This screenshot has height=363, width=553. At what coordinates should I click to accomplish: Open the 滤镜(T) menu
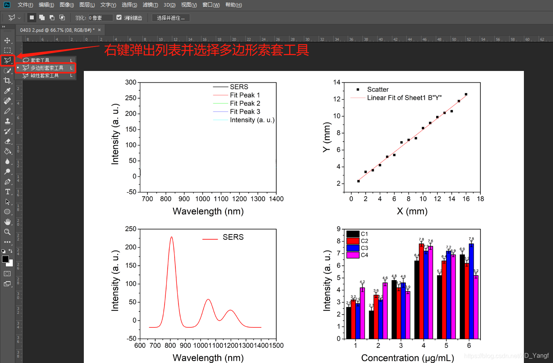pos(150,5)
